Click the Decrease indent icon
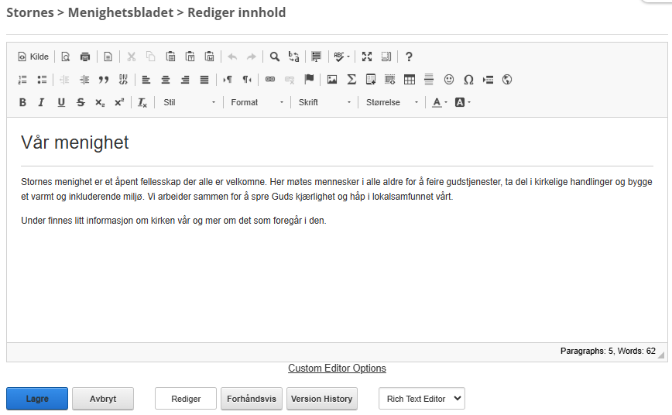This screenshot has width=672, height=415. coord(64,80)
